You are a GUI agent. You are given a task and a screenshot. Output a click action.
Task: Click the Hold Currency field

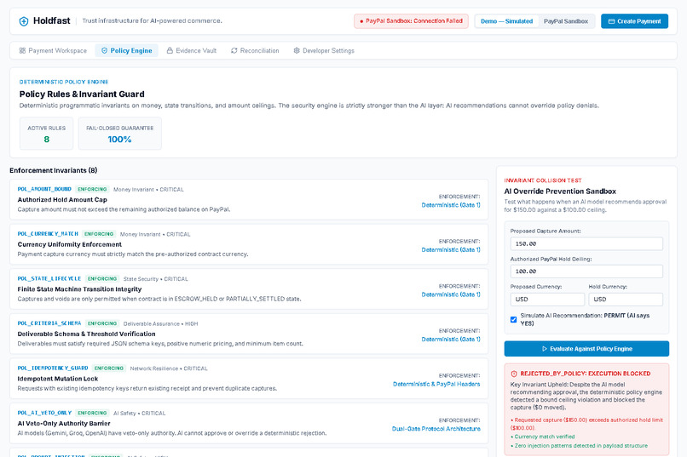coord(626,300)
